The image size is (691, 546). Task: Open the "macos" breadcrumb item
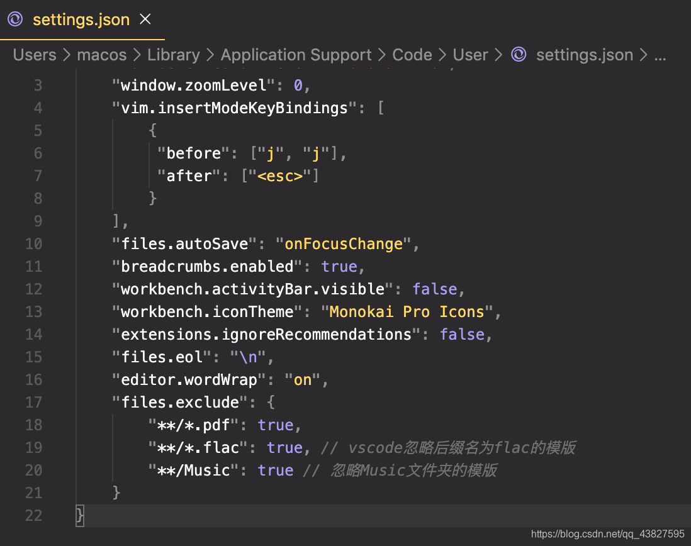[102, 55]
